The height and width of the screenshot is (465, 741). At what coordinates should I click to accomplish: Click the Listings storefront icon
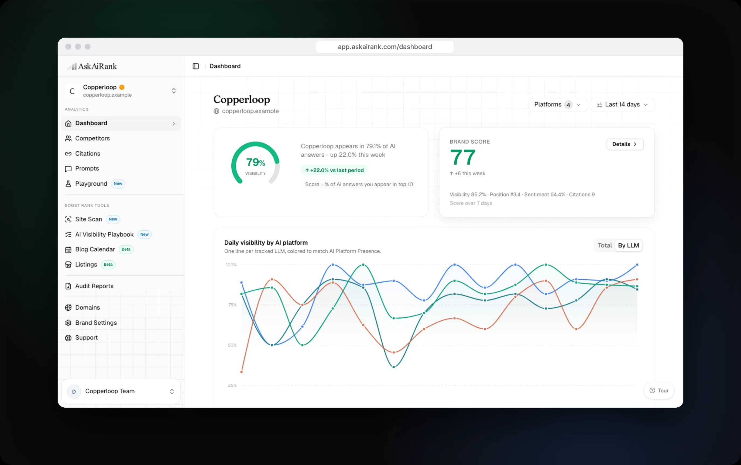(x=68, y=265)
